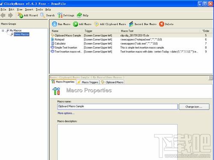Open the Edit menu
Viewport: 214px width, 160px height.
pos(12,9)
